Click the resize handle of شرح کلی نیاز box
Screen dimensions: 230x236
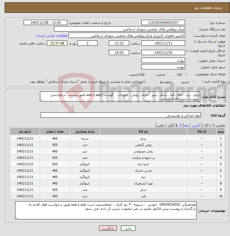[42, 100]
